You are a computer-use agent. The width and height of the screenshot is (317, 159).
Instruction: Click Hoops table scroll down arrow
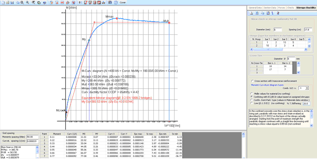(x=309, y=46)
